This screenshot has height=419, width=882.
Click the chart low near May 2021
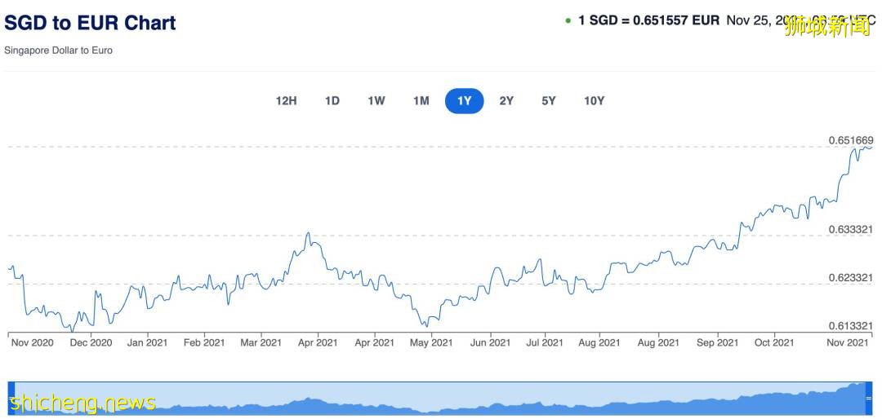click(425, 325)
